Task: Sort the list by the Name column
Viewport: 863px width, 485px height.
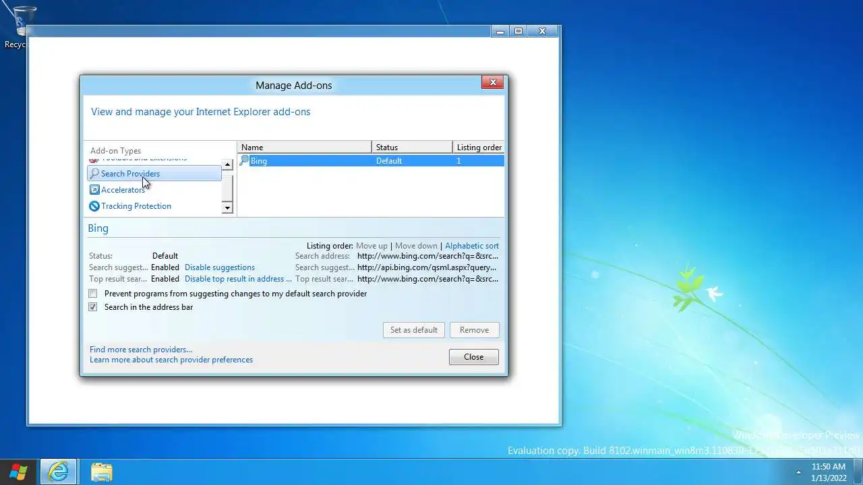Action: pos(304,148)
